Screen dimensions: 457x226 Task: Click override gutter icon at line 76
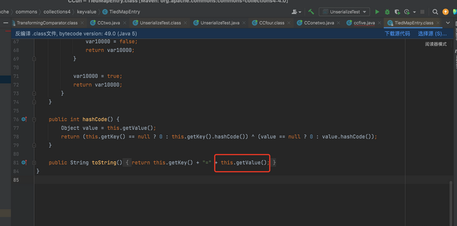tap(24, 119)
